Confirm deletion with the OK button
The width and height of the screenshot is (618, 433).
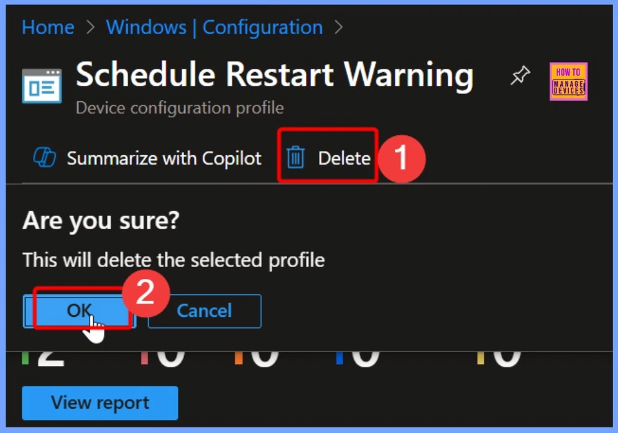(79, 311)
